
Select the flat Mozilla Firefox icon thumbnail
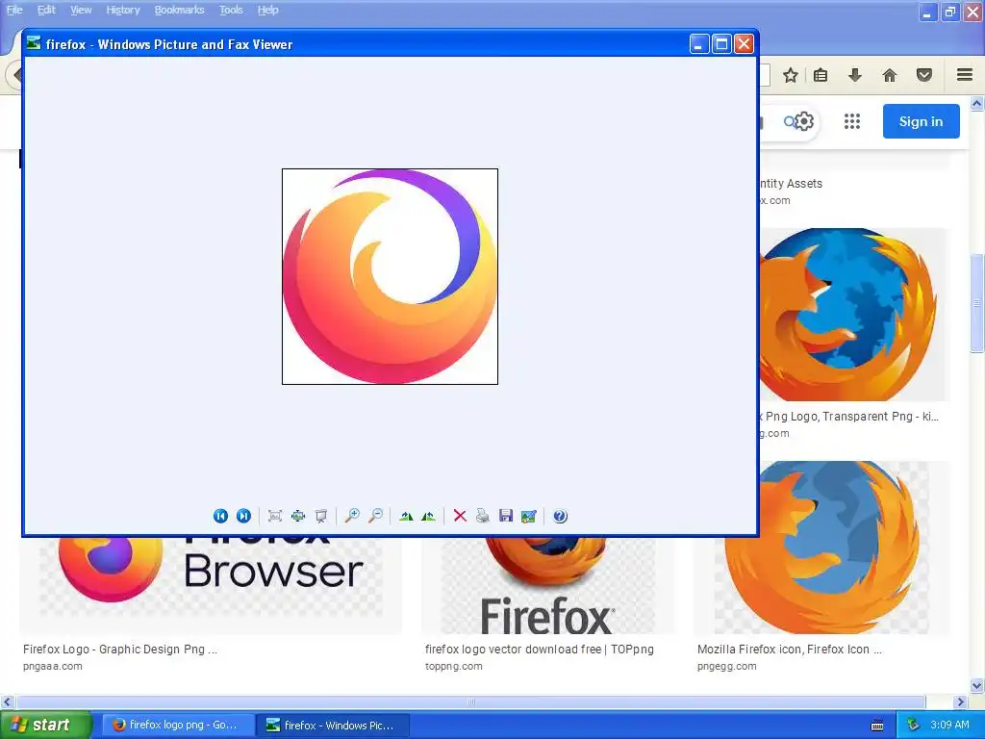click(x=821, y=548)
